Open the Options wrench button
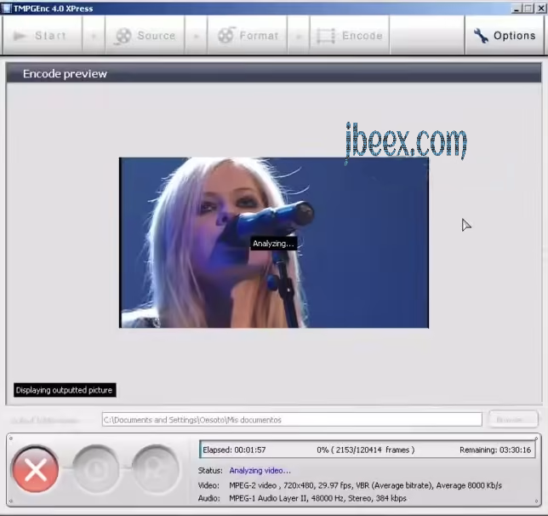Image resolution: width=548 pixels, height=516 pixels. coord(505,35)
